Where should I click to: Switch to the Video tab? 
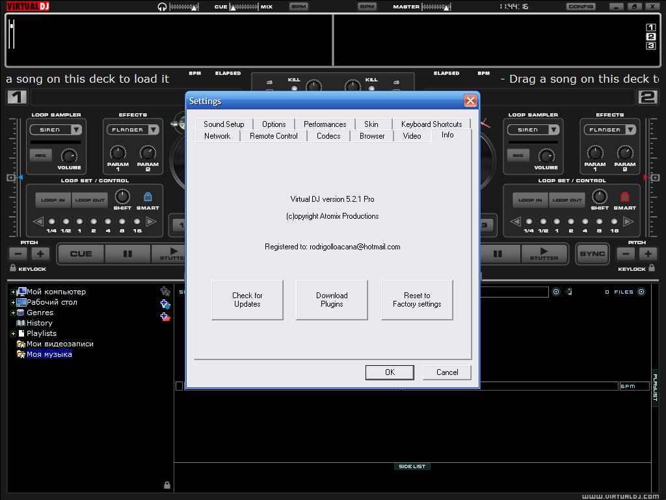coord(412,136)
